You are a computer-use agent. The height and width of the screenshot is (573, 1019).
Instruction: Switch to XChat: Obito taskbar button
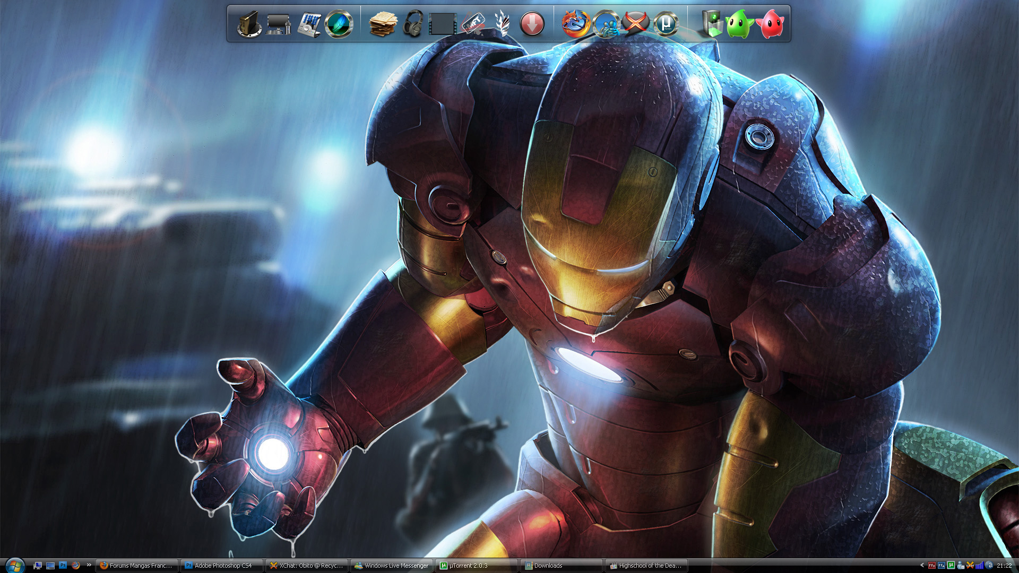pos(307,566)
